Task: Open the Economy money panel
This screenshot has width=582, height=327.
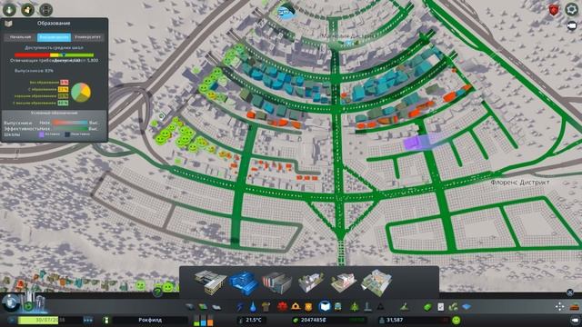Action: point(427,307)
